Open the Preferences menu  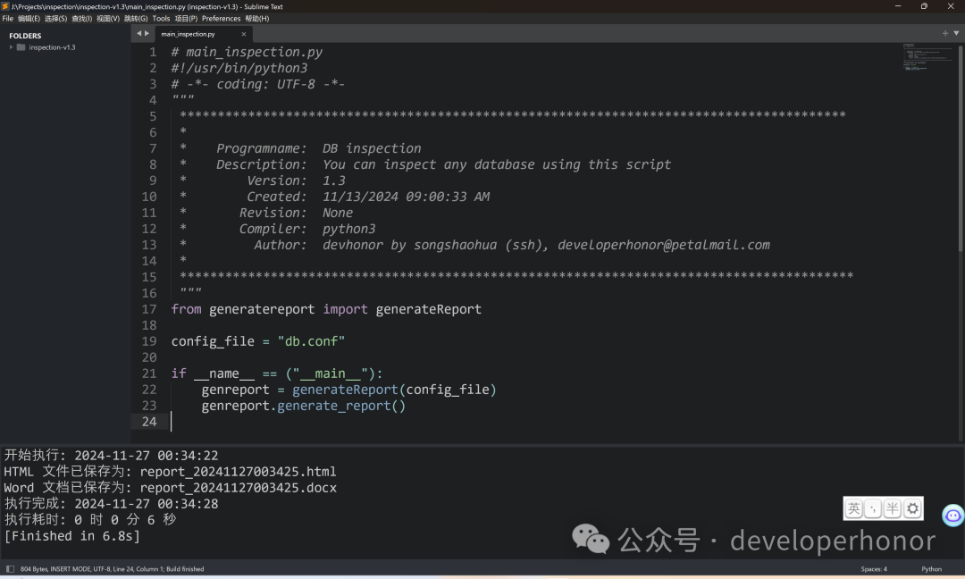point(221,19)
